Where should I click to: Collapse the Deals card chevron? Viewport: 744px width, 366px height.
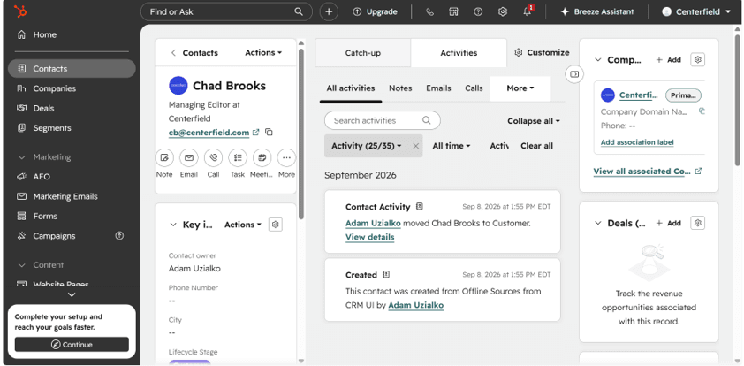click(x=598, y=223)
